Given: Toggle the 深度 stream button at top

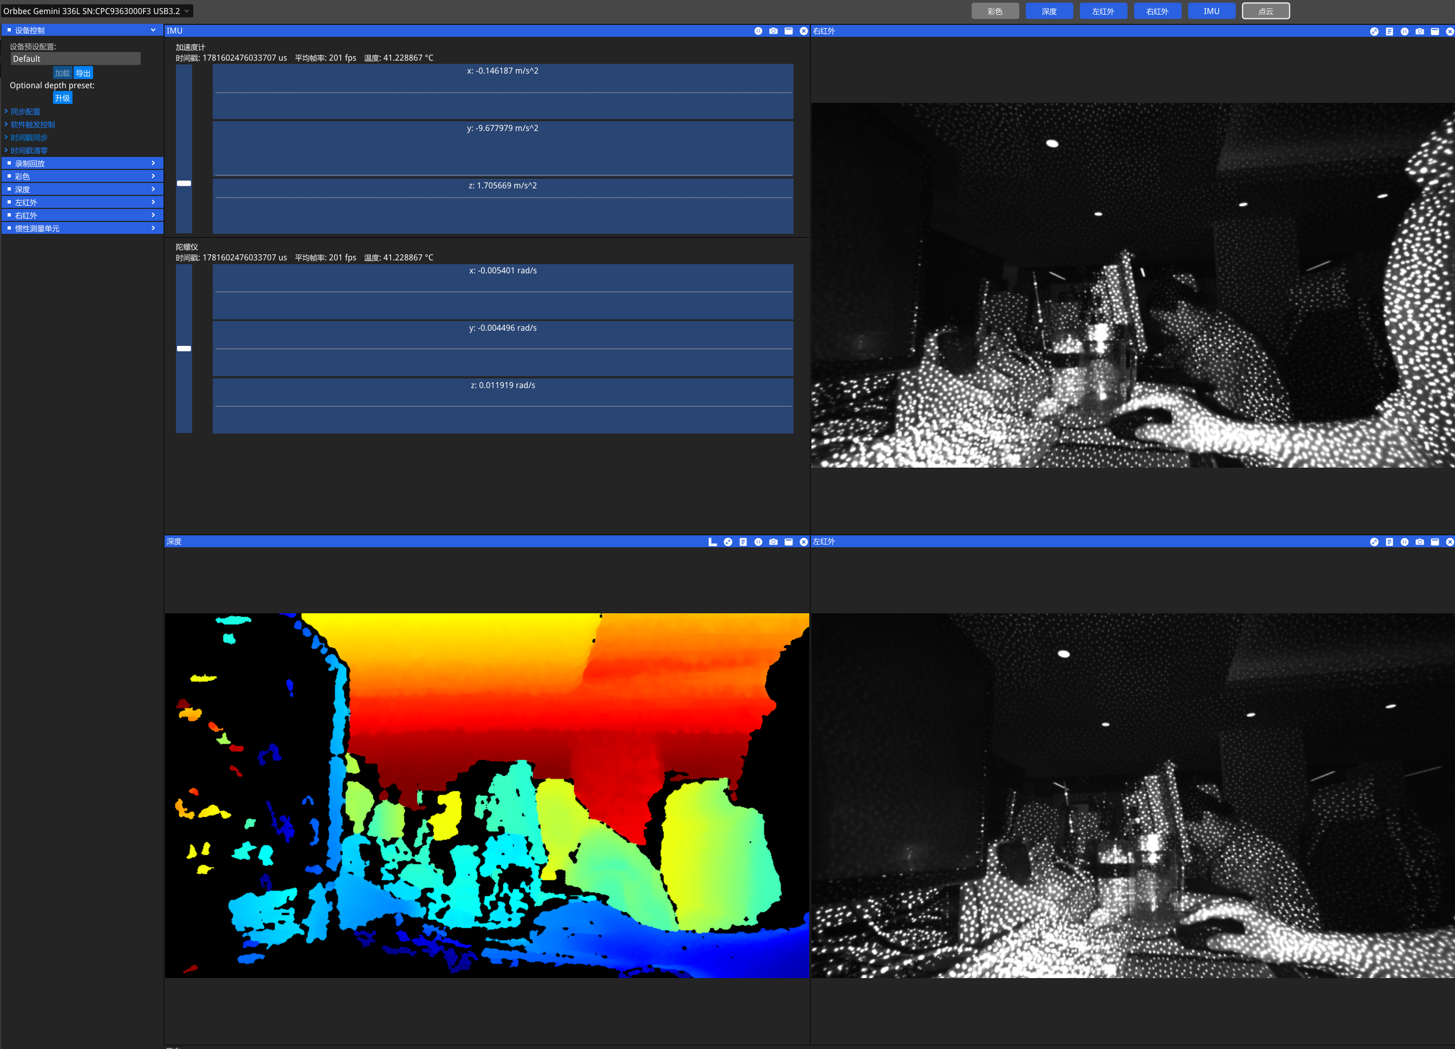Looking at the screenshot, I should pyautogui.click(x=1049, y=11).
